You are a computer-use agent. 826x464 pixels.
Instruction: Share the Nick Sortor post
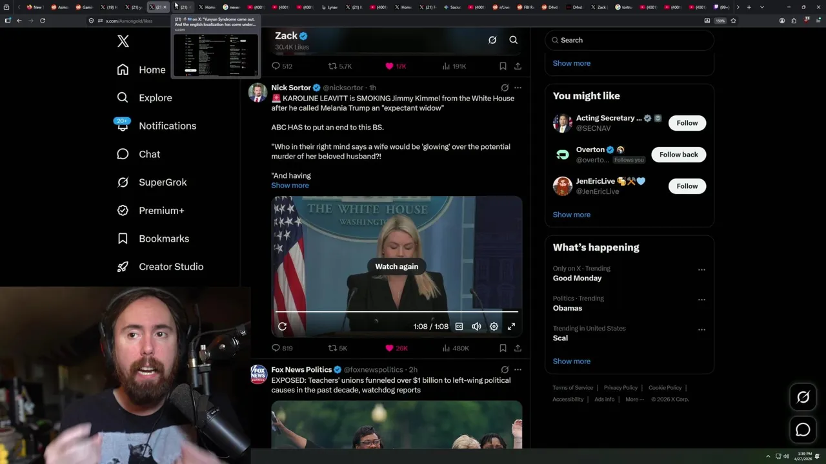[x=518, y=348]
